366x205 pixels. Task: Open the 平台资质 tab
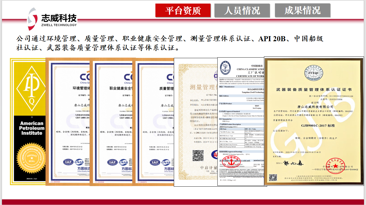[x=183, y=11]
